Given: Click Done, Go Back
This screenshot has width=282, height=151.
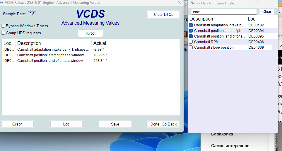Looking at the screenshot, I should (x=163, y=124).
